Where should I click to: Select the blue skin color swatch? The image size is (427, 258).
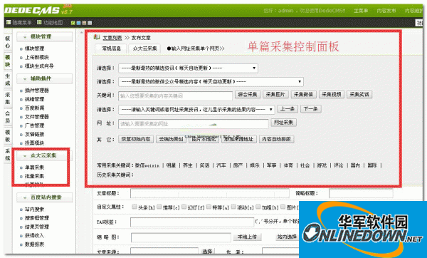[x=78, y=23]
